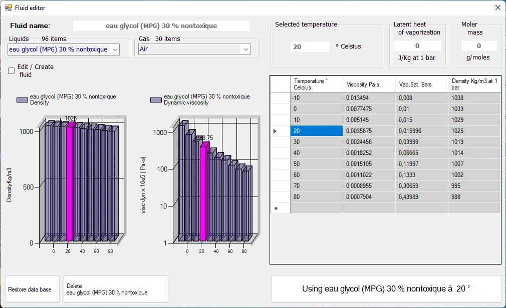Select the selected 20 temperature cell
This screenshot has height=308, width=506.
click(x=317, y=131)
